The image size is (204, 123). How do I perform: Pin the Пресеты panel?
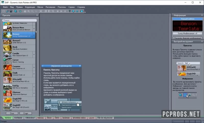tap(37, 15)
